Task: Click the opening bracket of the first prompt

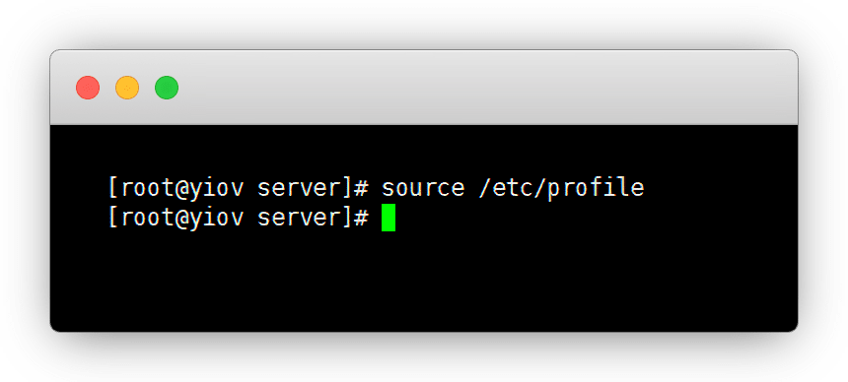Action: click(113, 188)
